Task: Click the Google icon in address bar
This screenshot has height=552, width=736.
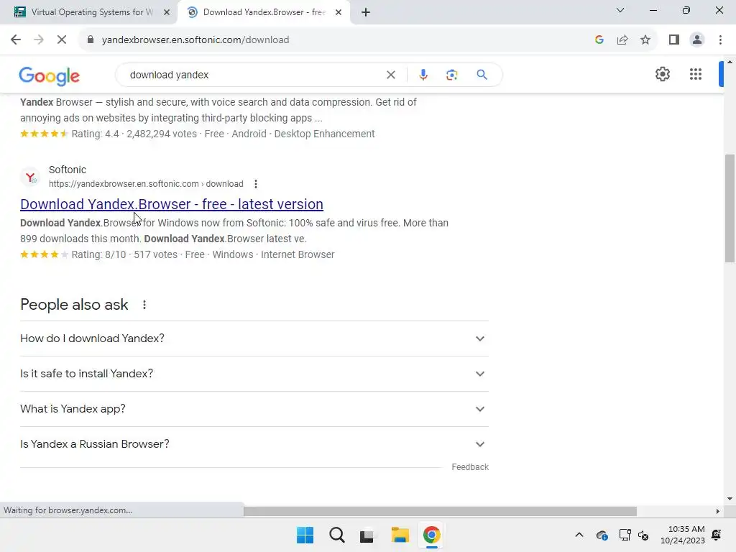Action: pos(599,40)
